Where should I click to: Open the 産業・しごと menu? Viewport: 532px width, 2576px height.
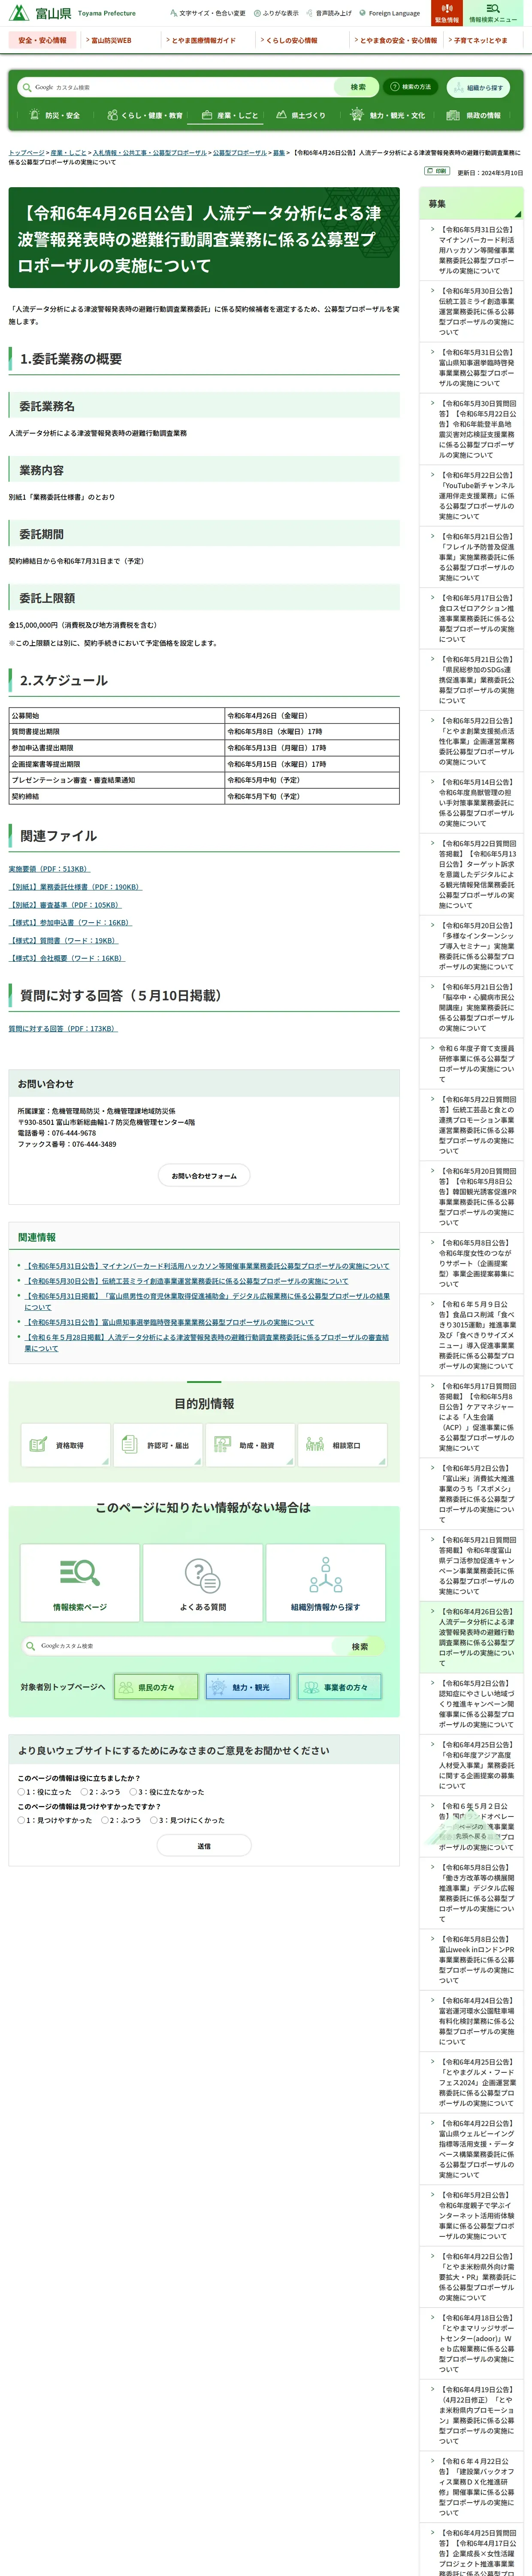click(x=229, y=115)
